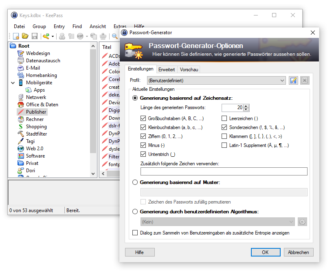Viewport: 334px width, 274px height.
Task: Select the Rechner group icon
Action: [21, 119]
